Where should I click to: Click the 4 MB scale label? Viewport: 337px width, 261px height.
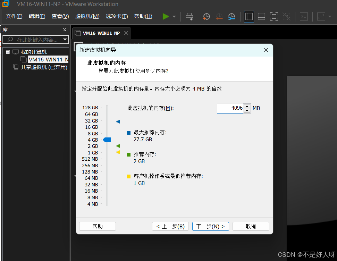[93, 204]
